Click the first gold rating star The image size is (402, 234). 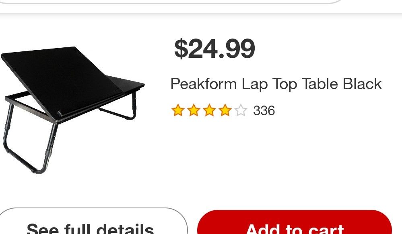click(178, 110)
